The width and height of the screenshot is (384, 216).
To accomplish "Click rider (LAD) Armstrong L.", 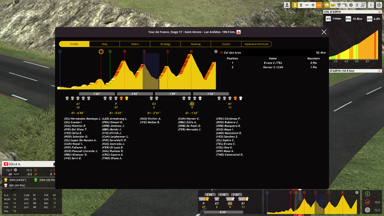I will click(x=115, y=119).
